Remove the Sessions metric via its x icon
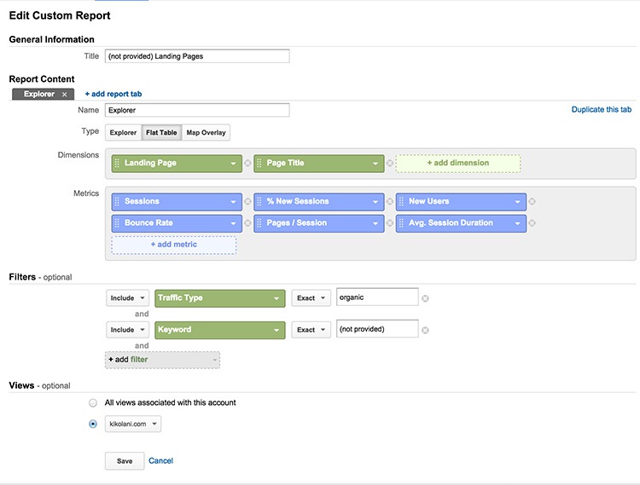This screenshot has width=640, height=485. (x=247, y=201)
